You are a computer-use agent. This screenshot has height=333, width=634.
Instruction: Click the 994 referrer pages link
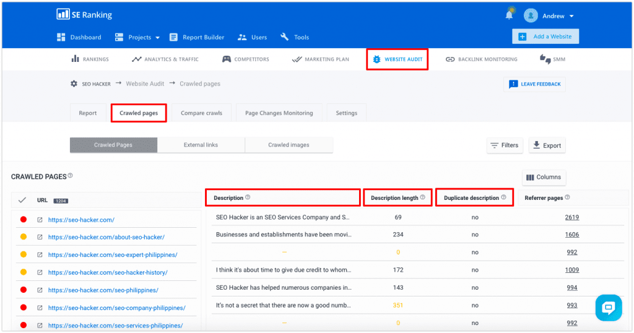571,287
